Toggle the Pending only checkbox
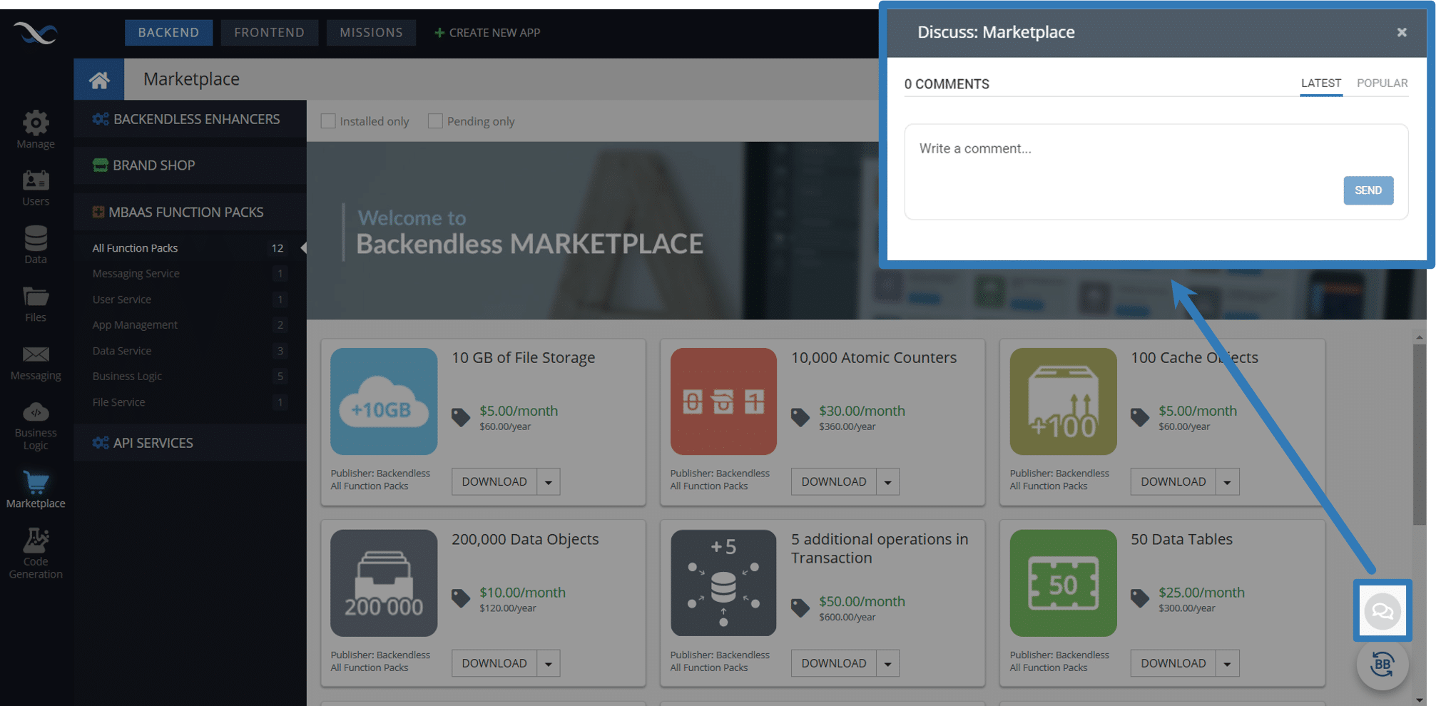 click(x=435, y=121)
